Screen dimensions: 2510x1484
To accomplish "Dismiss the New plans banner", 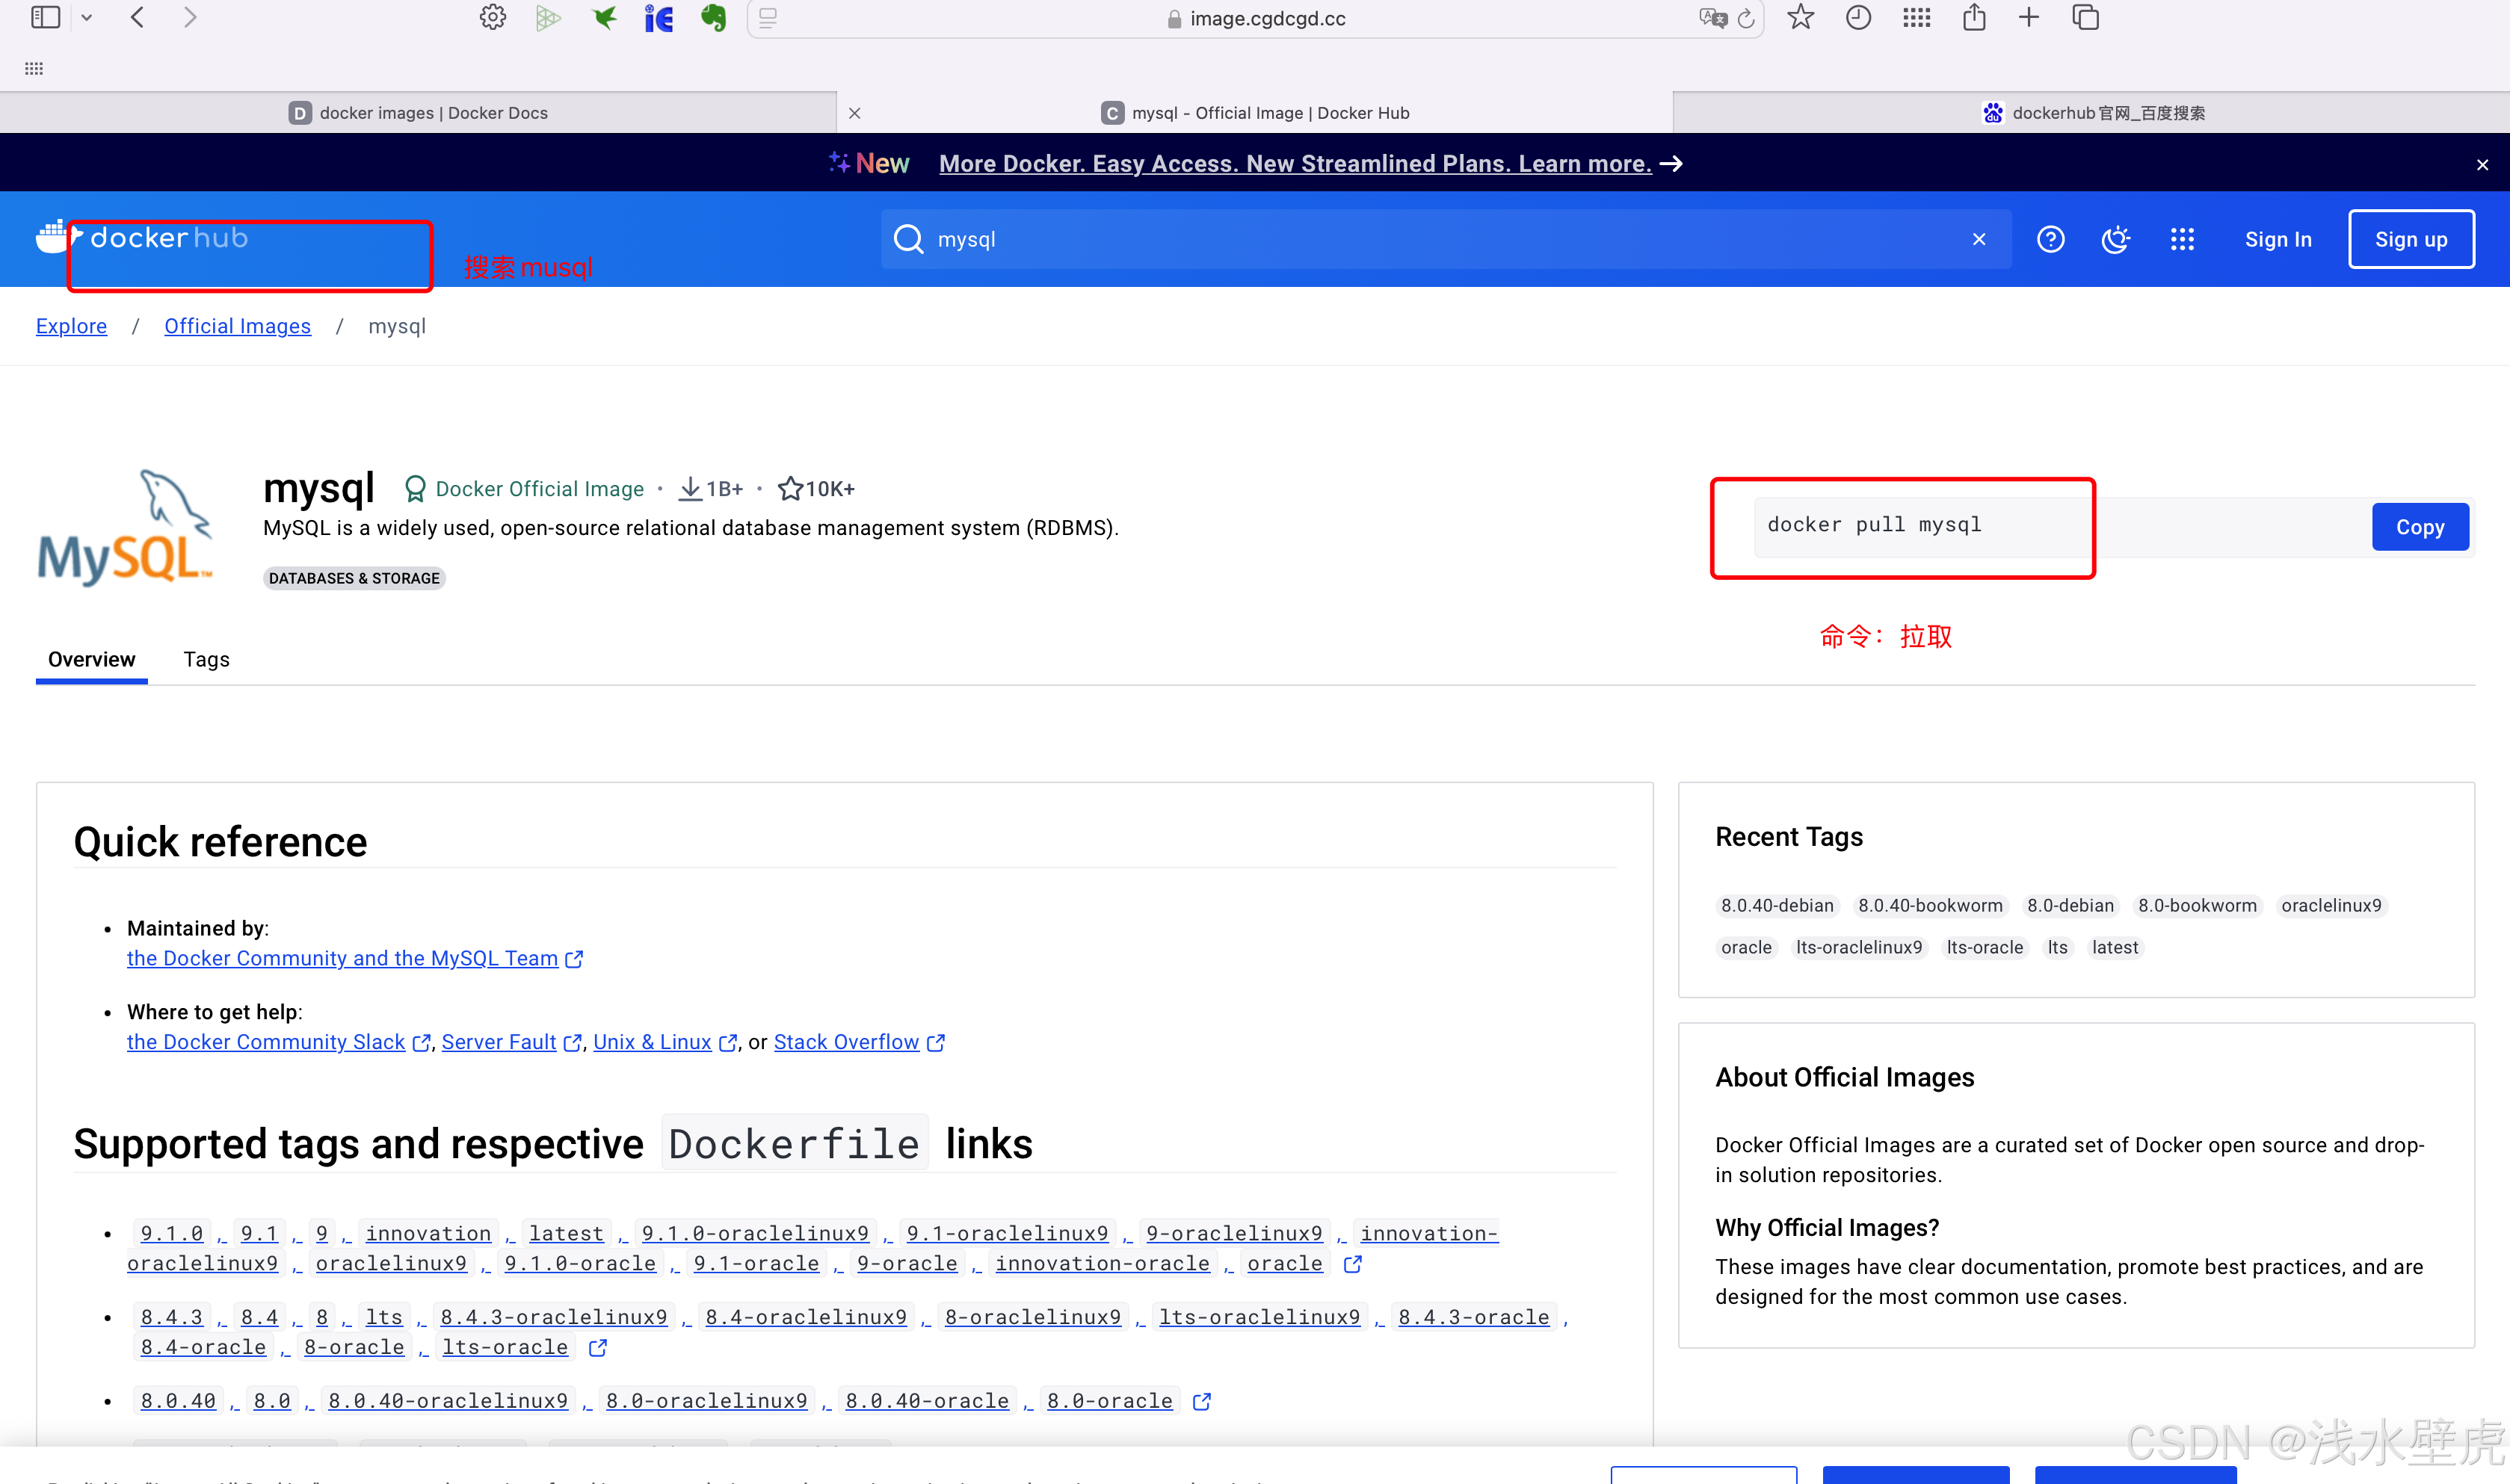I will pos(2483,165).
